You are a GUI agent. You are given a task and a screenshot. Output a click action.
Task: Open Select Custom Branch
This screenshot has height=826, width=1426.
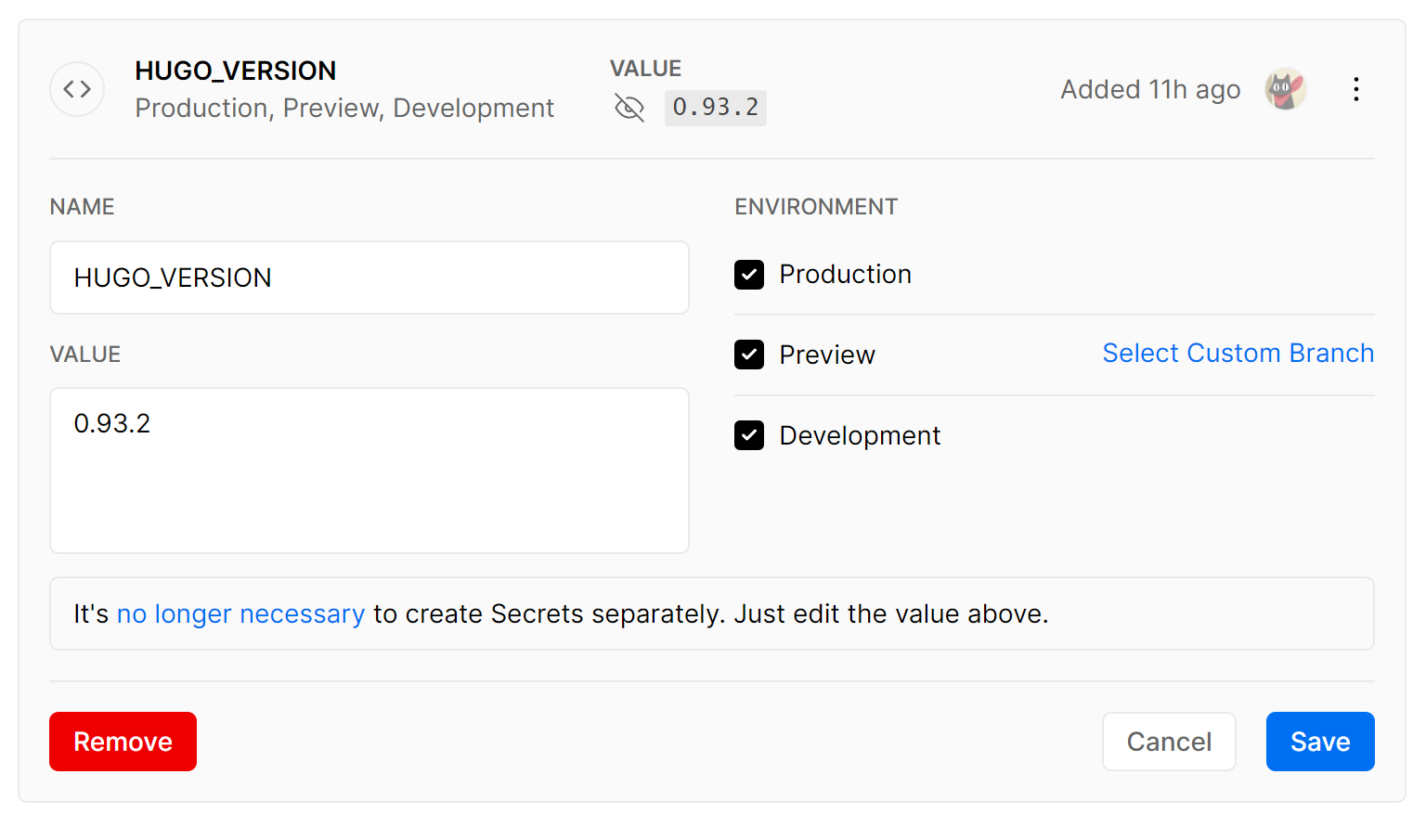pos(1238,353)
